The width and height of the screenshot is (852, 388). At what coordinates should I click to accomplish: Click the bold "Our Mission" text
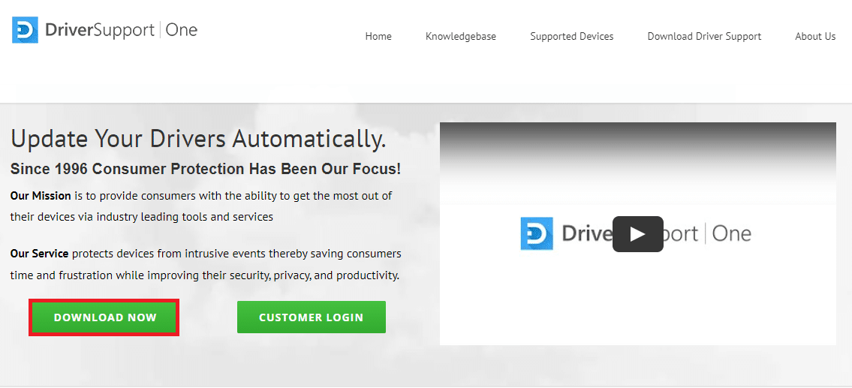[41, 196]
